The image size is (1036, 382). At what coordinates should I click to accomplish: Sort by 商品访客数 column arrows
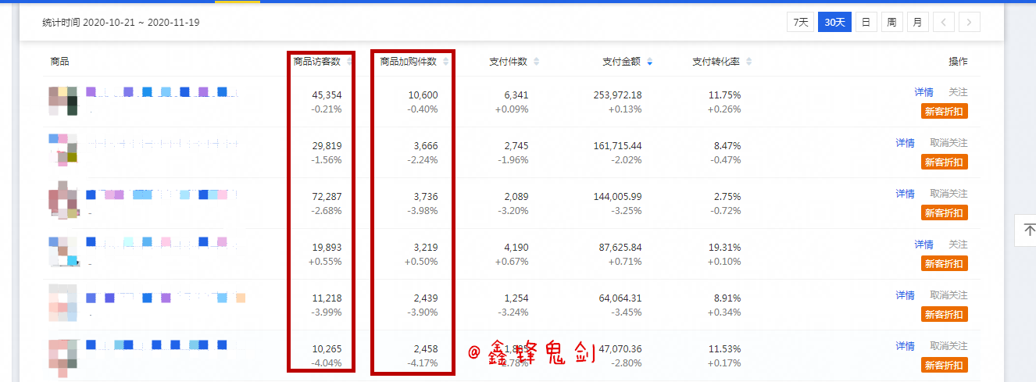coord(348,62)
